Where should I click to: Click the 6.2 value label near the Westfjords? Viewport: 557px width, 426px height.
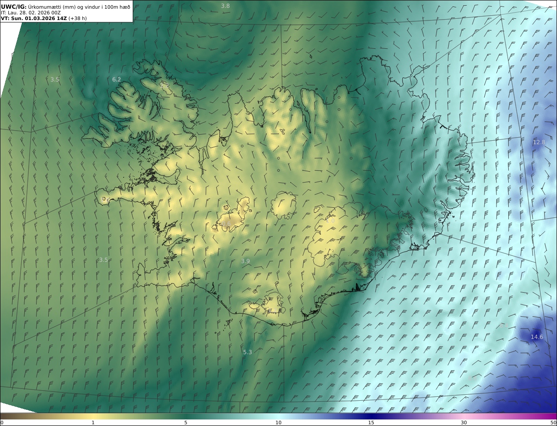tap(117, 79)
